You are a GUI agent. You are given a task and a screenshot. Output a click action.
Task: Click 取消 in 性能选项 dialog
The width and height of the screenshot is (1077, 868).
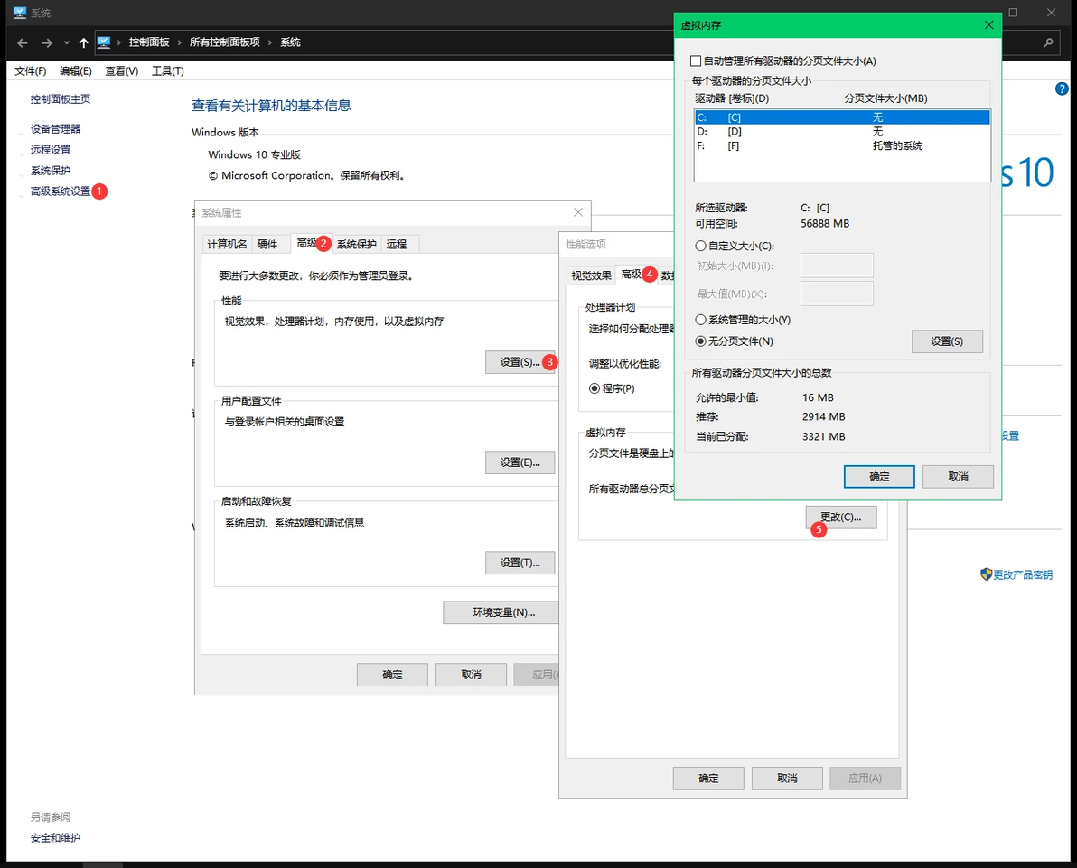[x=787, y=778]
